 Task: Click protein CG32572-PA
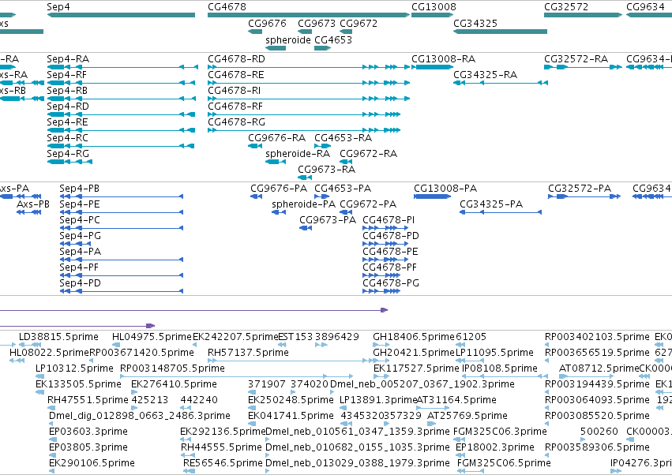(x=580, y=189)
